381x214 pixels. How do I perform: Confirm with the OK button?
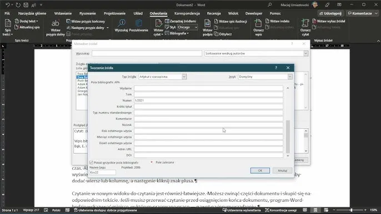click(x=260, y=171)
